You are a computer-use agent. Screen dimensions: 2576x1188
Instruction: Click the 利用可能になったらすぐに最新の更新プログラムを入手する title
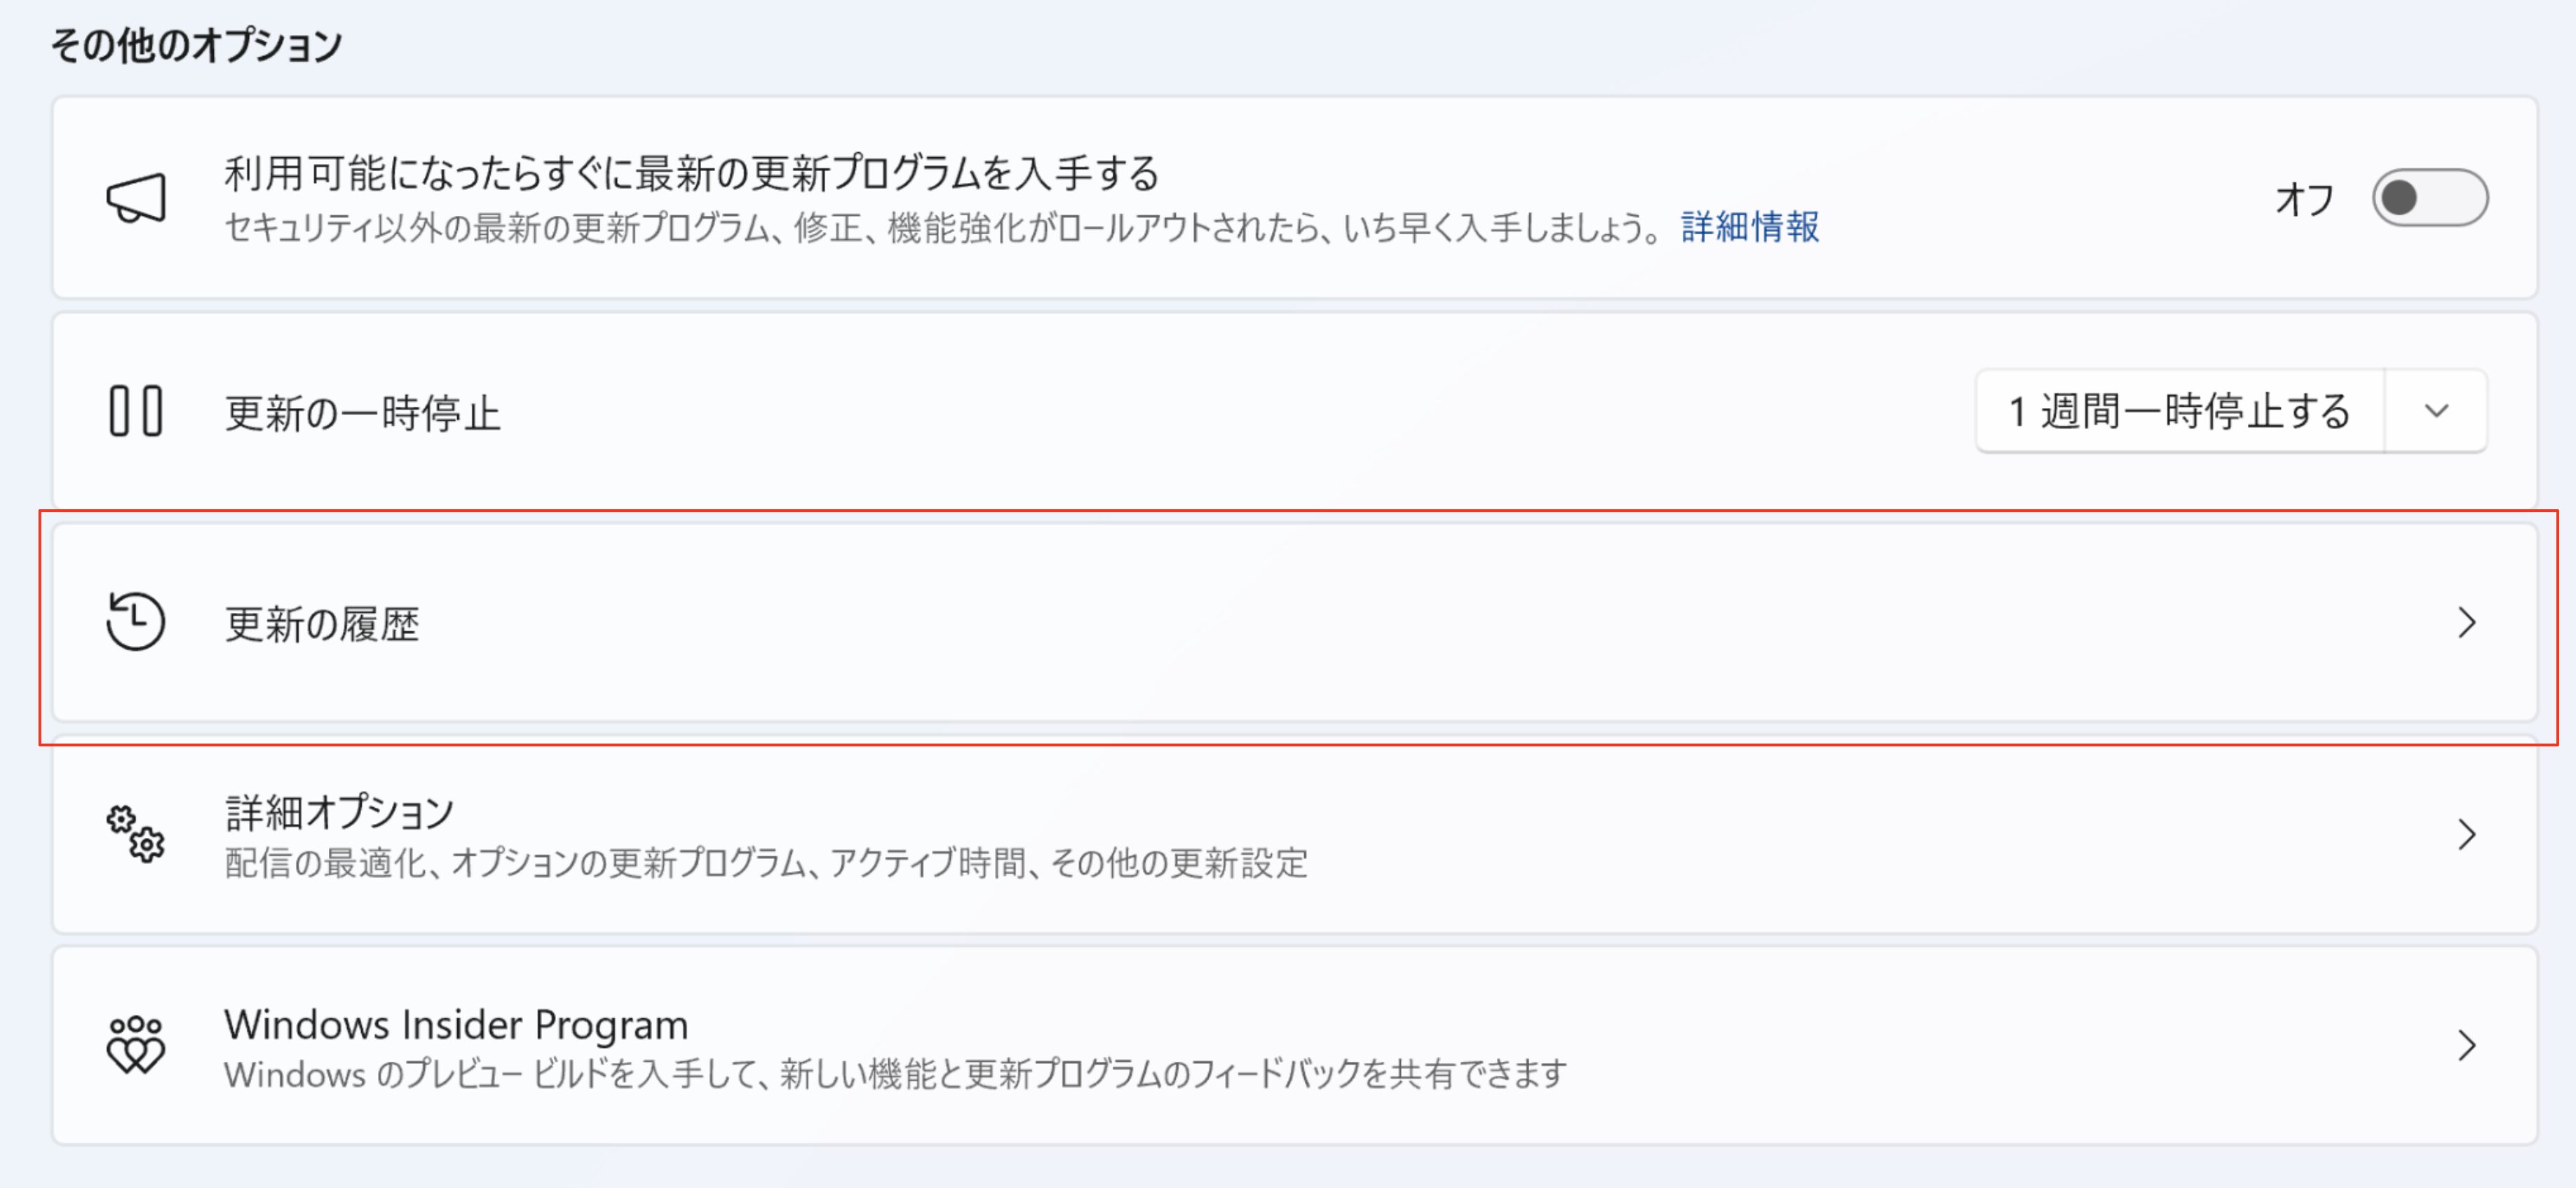click(691, 173)
